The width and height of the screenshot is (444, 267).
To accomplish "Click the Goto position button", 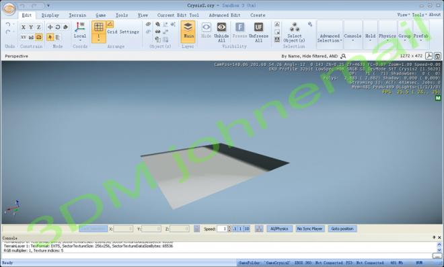I will pos(342,229).
